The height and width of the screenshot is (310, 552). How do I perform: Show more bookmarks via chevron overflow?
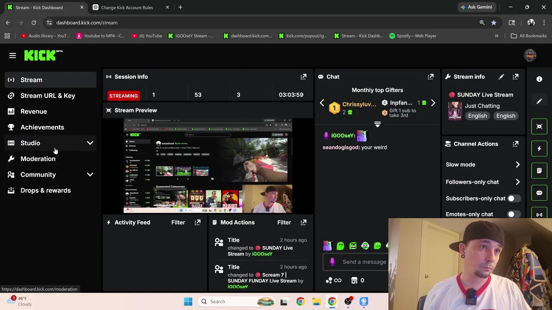click(x=496, y=36)
